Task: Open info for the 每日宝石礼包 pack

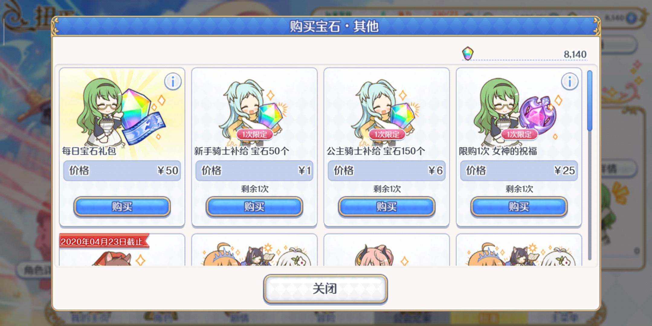Action: pos(173,81)
